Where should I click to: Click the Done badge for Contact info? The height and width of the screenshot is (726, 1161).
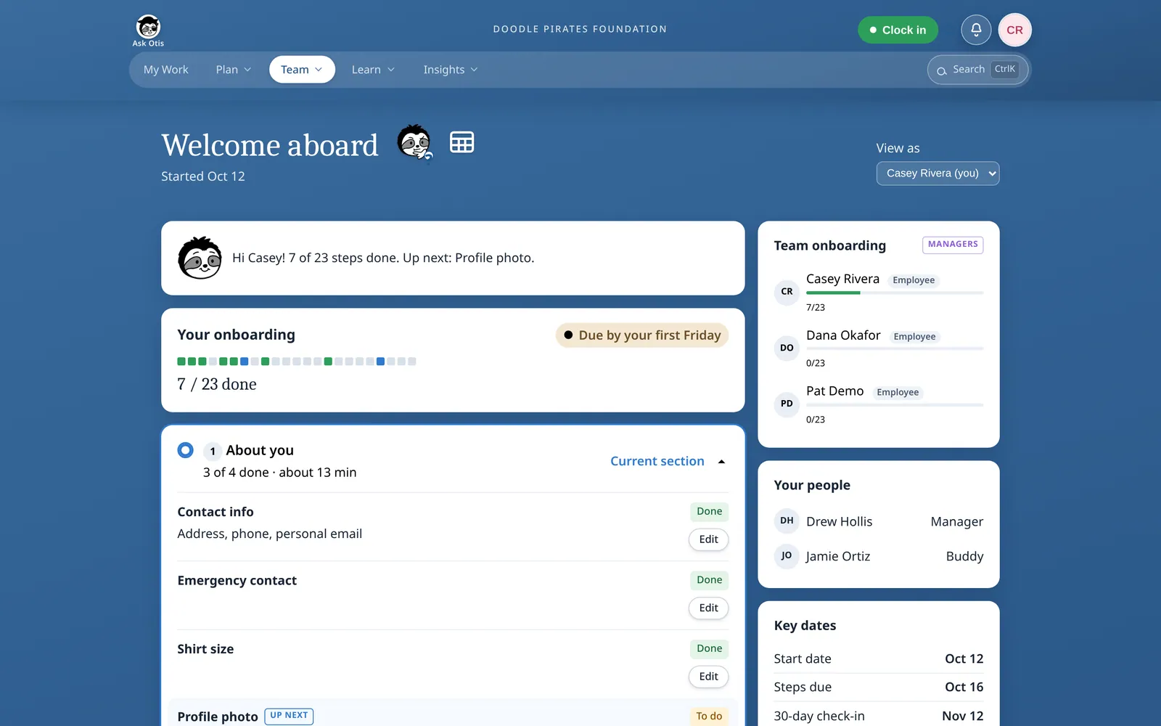pyautogui.click(x=709, y=511)
